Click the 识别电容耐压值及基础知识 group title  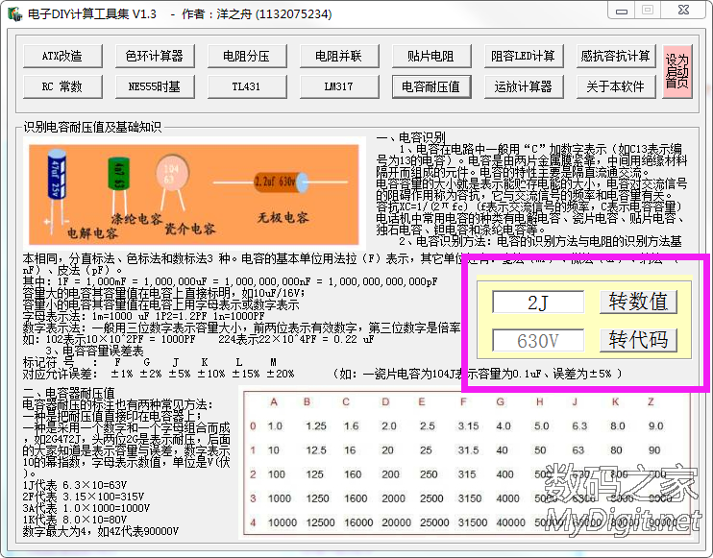tap(92, 127)
